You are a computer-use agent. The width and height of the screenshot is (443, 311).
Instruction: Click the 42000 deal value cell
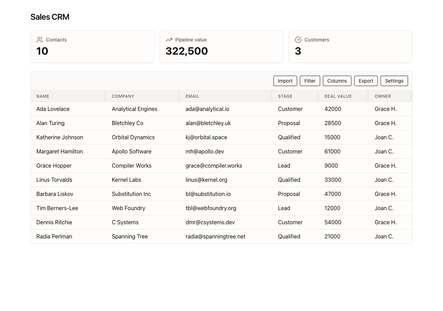(x=344, y=109)
